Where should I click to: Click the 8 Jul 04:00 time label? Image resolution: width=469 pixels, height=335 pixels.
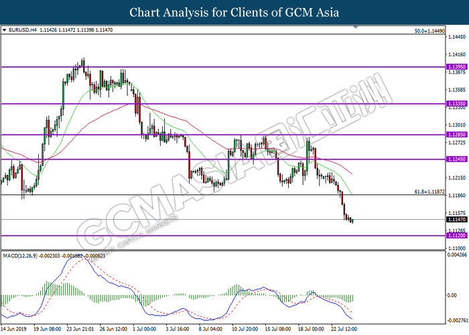click(x=210, y=329)
